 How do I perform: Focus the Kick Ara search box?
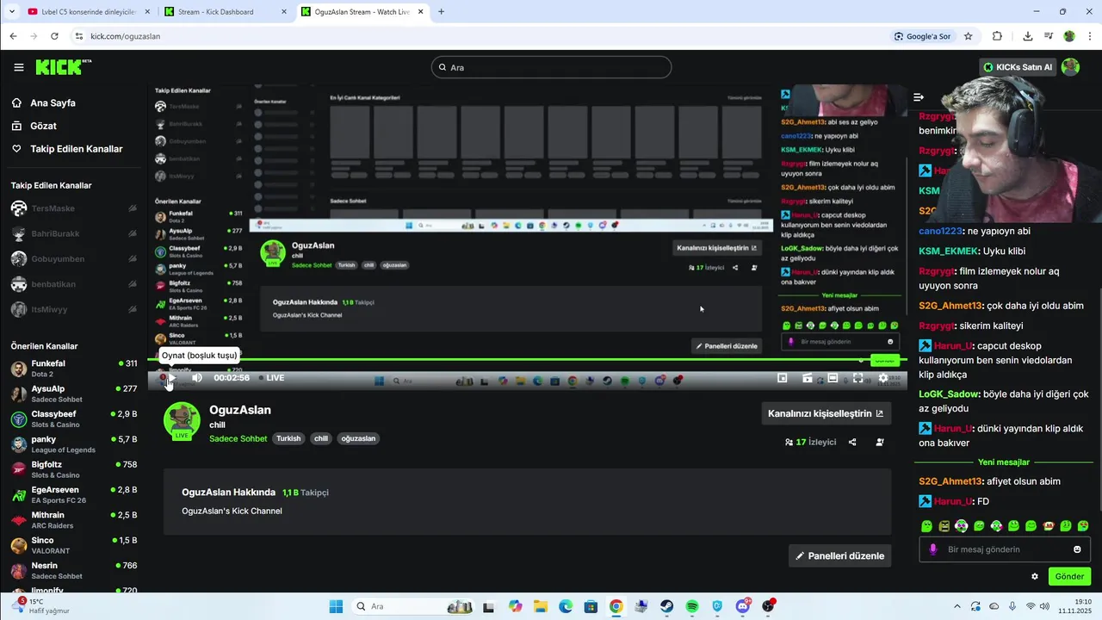(x=551, y=67)
